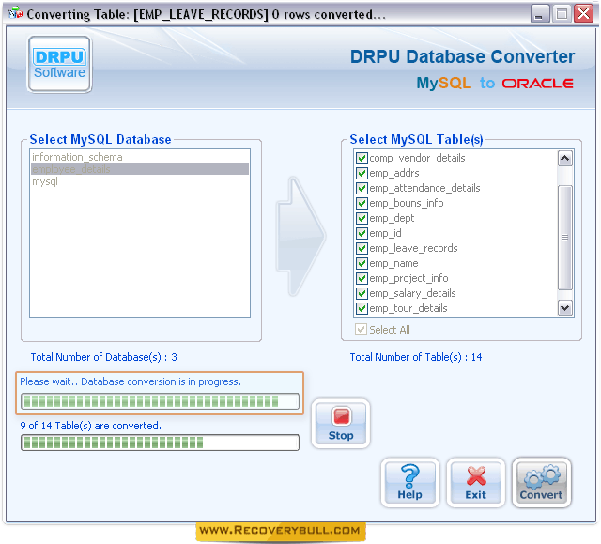Viewport: 601px width, 544px height.
Task: Uncheck emp_id table
Action: coord(362,233)
